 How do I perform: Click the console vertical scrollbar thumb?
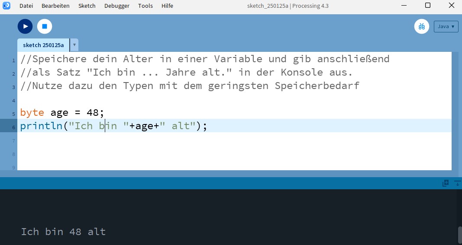tap(460, 235)
